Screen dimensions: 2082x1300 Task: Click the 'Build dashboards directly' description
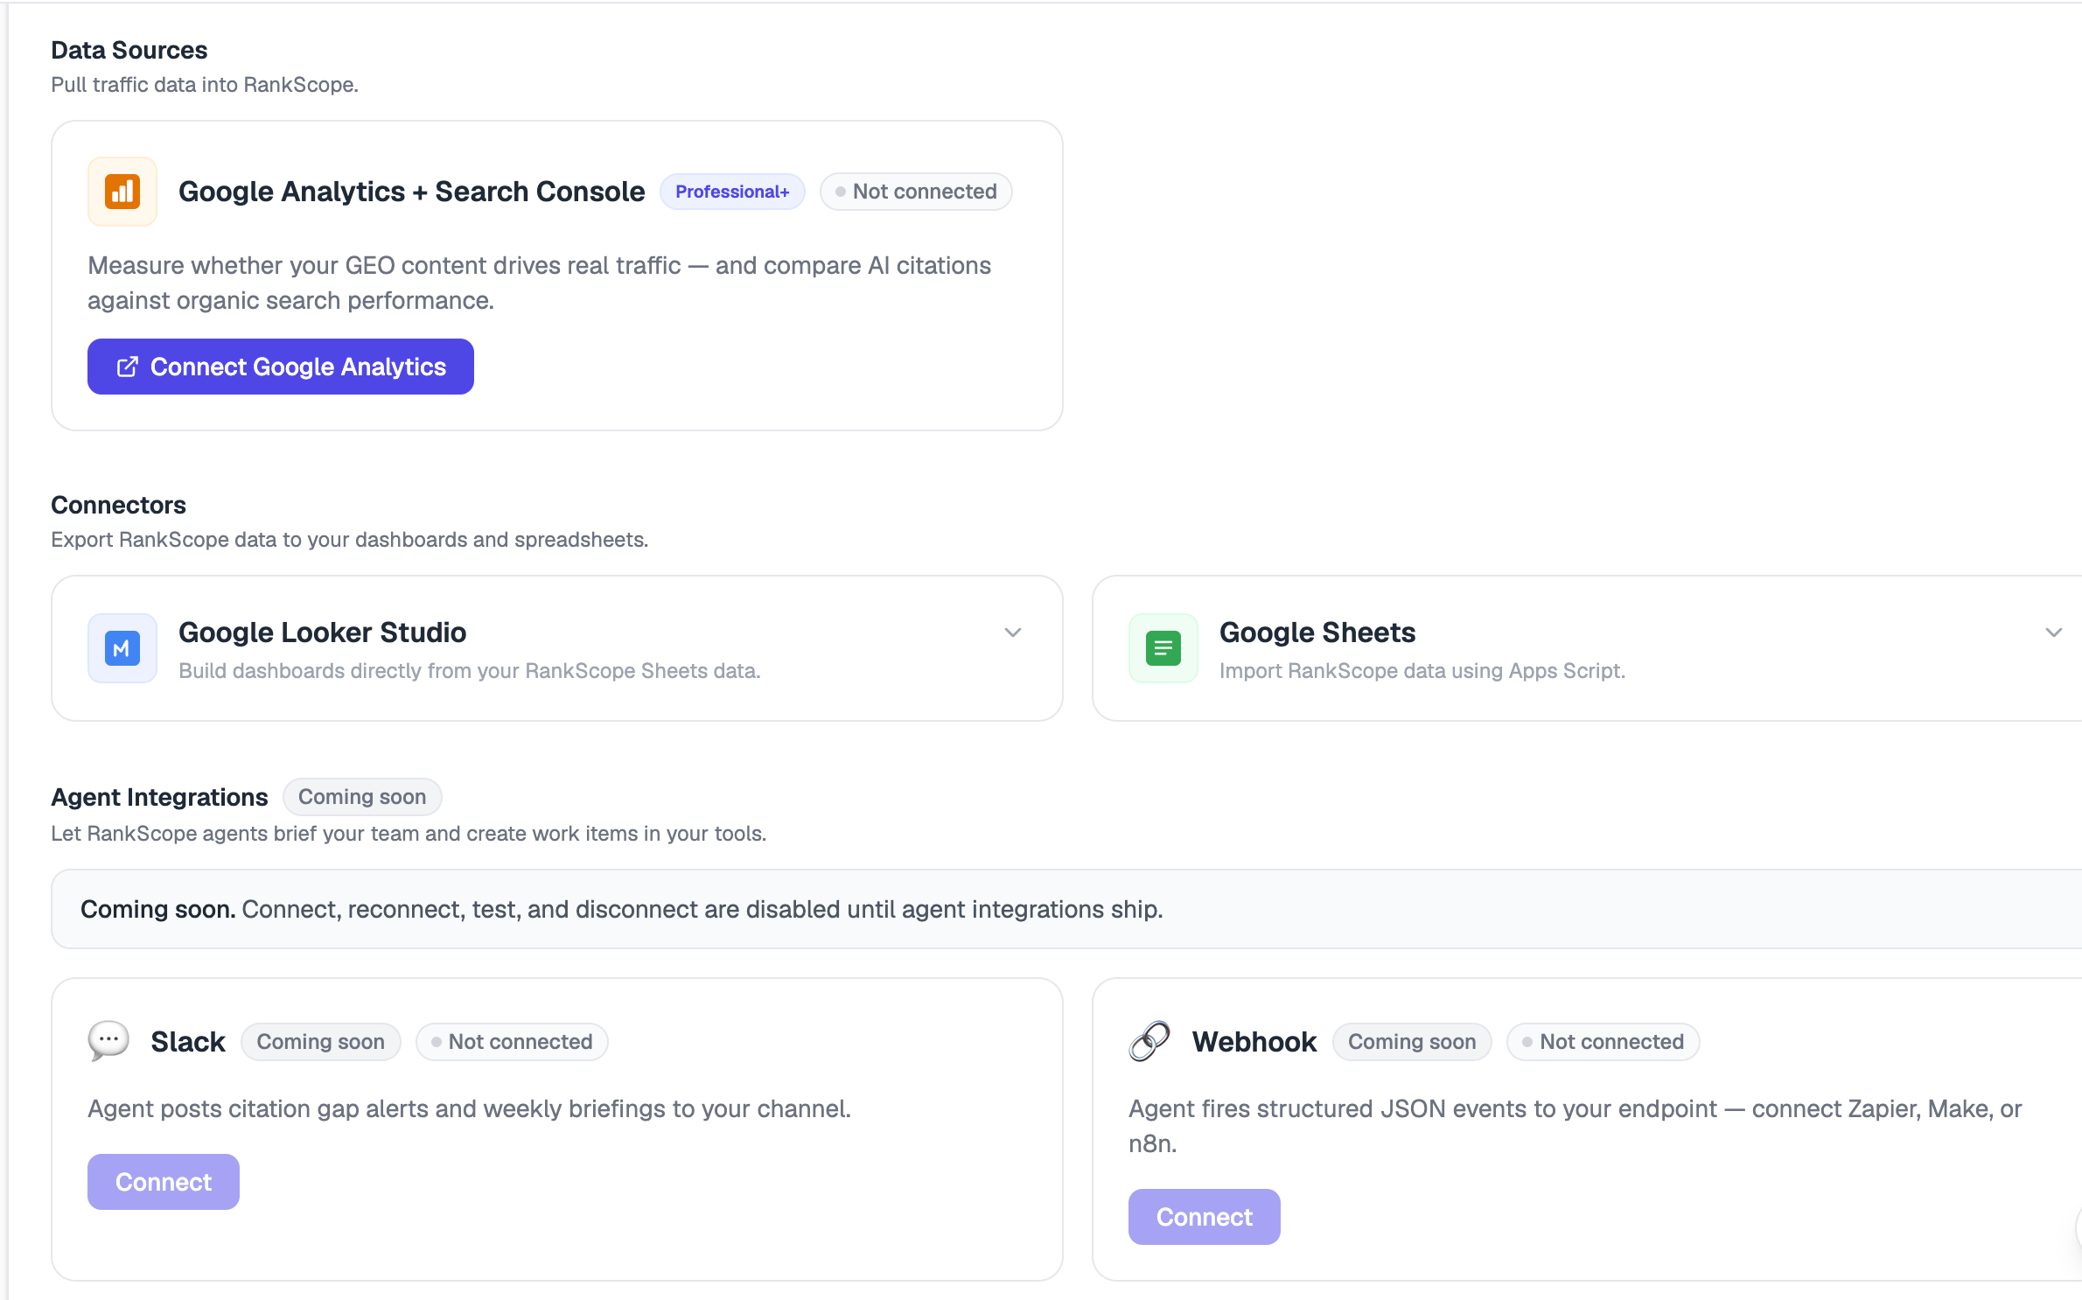[470, 671]
